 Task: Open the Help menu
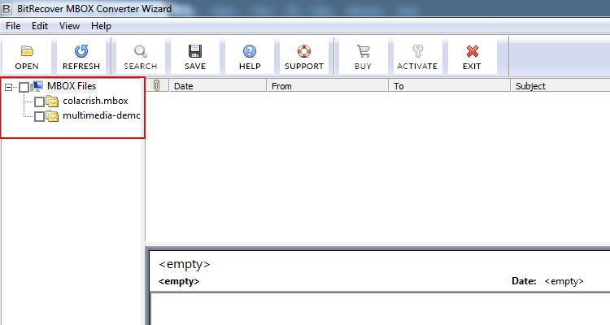click(x=101, y=26)
